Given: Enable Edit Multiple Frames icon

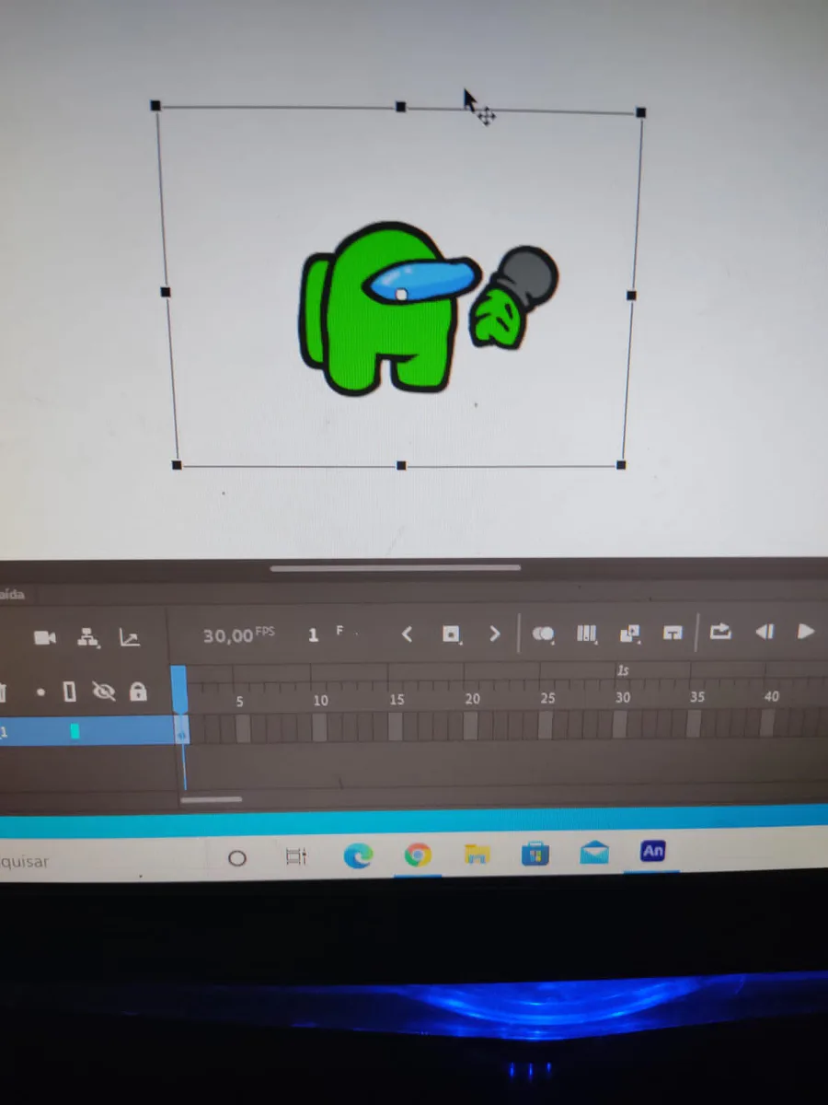Looking at the screenshot, I should click(586, 634).
